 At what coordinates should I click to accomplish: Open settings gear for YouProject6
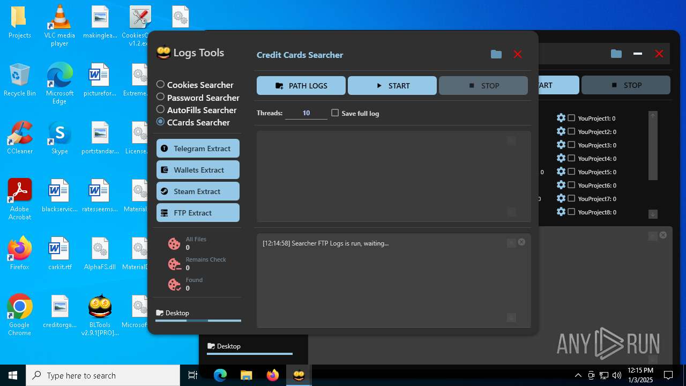pos(561,185)
